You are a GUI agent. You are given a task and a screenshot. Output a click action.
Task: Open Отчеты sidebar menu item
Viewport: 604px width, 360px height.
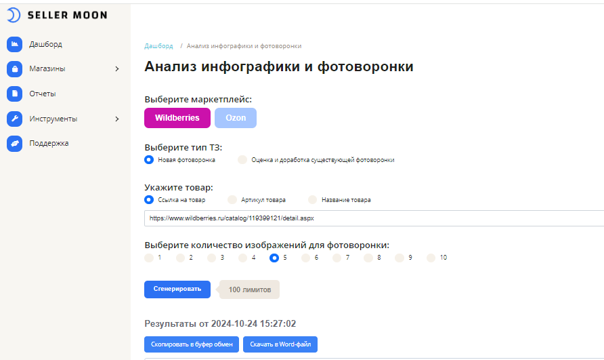43,94
